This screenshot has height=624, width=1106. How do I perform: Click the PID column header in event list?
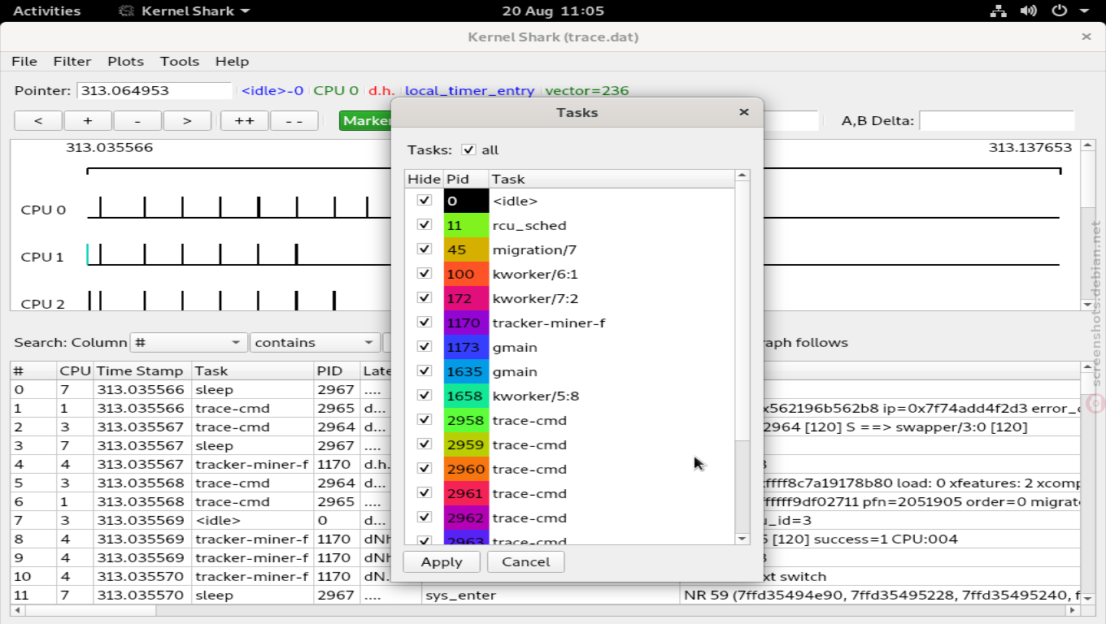pyautogui.click(x=337, y=370)
